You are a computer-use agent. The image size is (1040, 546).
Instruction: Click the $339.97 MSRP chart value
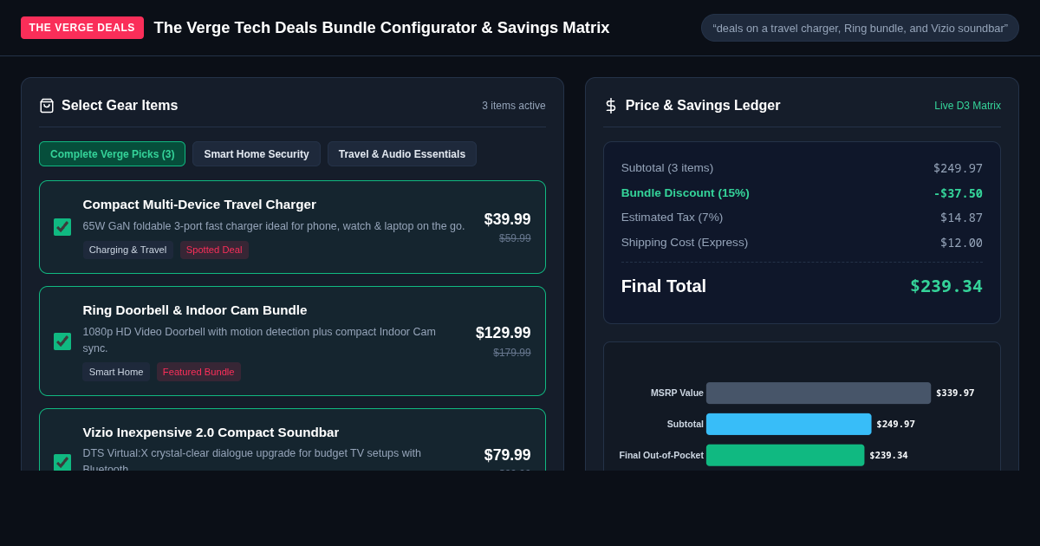[x=955, y=393]
